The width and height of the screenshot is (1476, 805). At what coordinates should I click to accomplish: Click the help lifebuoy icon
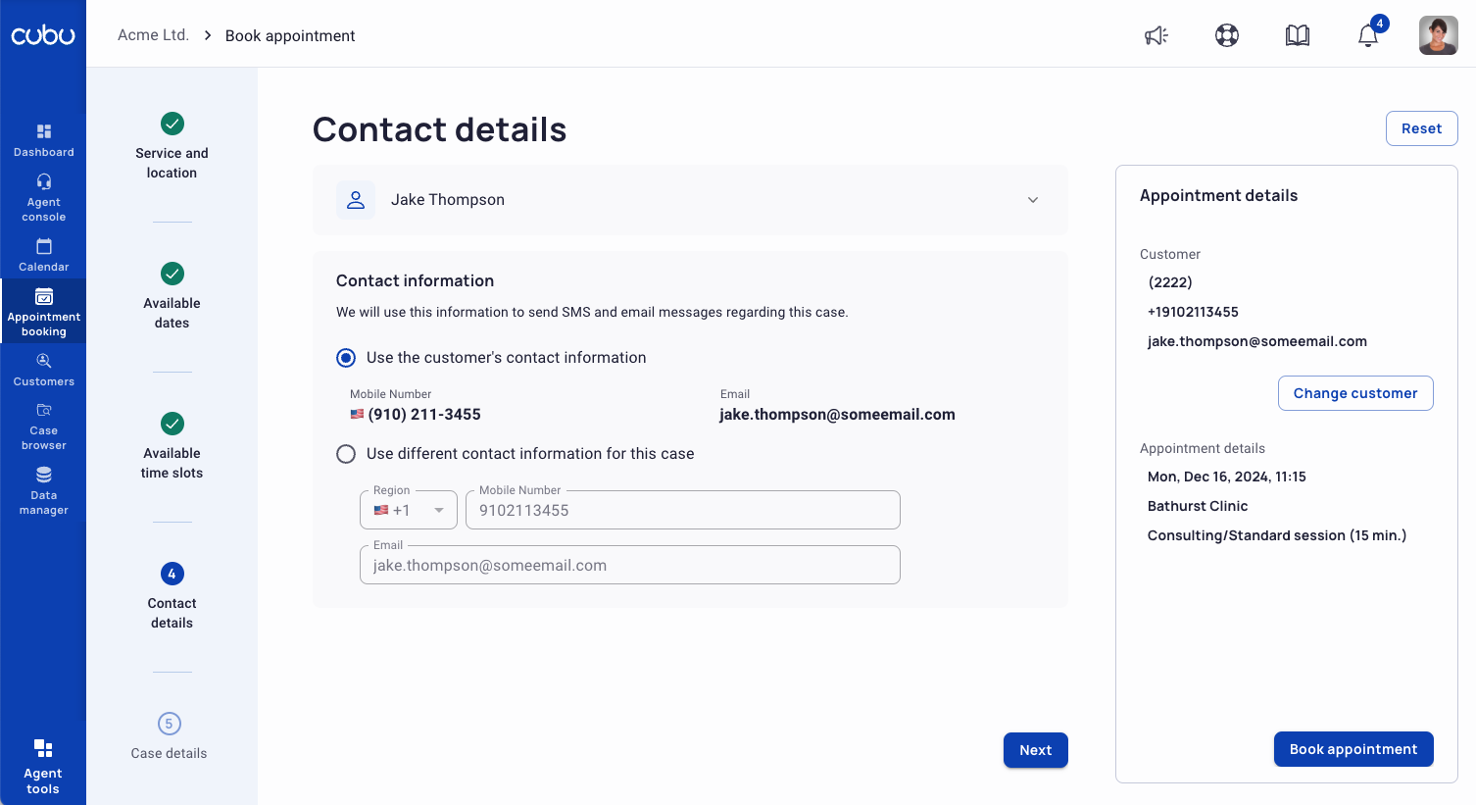coord(1227,35)
